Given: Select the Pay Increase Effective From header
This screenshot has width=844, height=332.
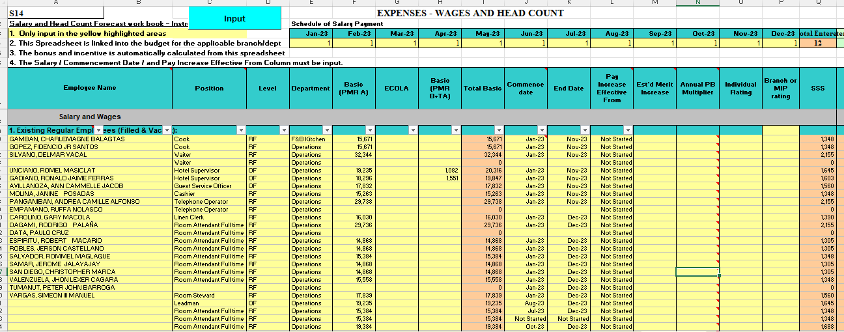Looking at the screenshot, I should tap(612, 88).
